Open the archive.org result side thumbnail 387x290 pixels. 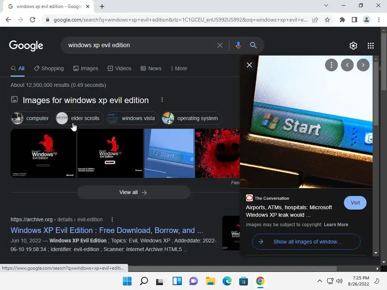pyautogui.click(x=231, y=233)
